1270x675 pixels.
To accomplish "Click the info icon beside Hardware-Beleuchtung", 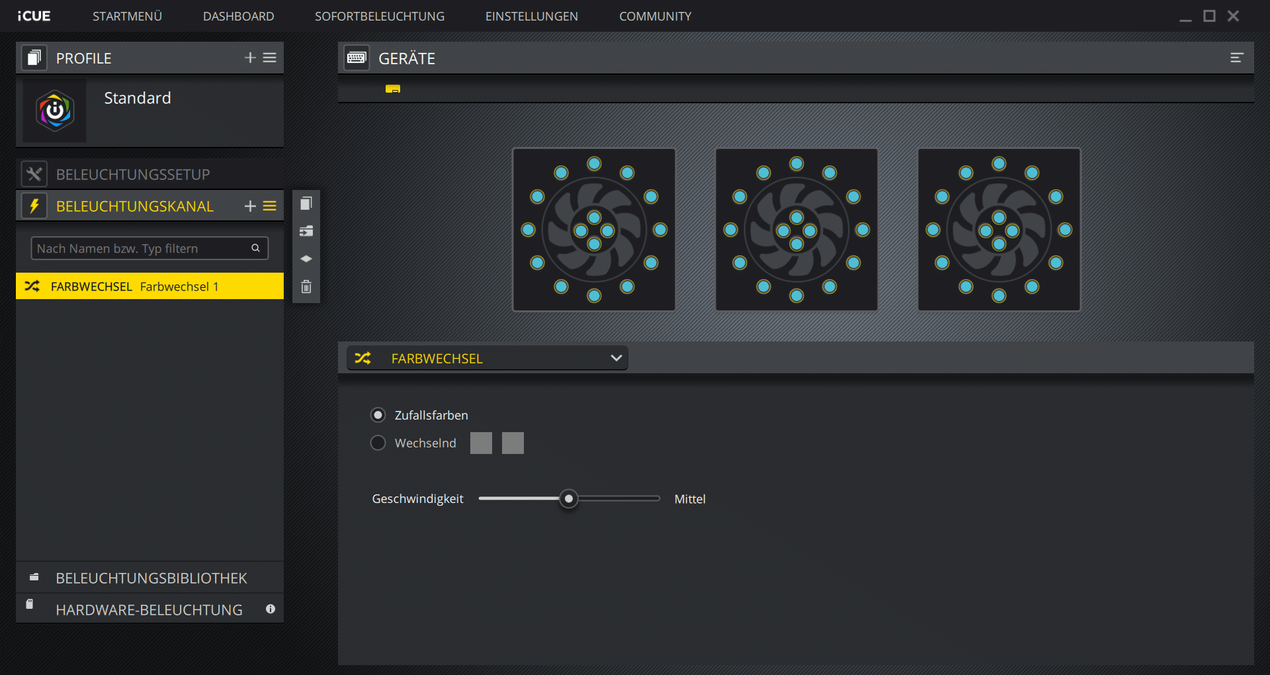I will [x=271, y=609].
